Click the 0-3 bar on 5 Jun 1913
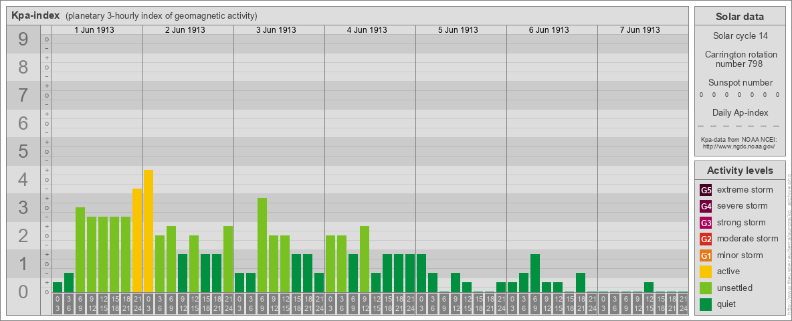 coord(421,273)
